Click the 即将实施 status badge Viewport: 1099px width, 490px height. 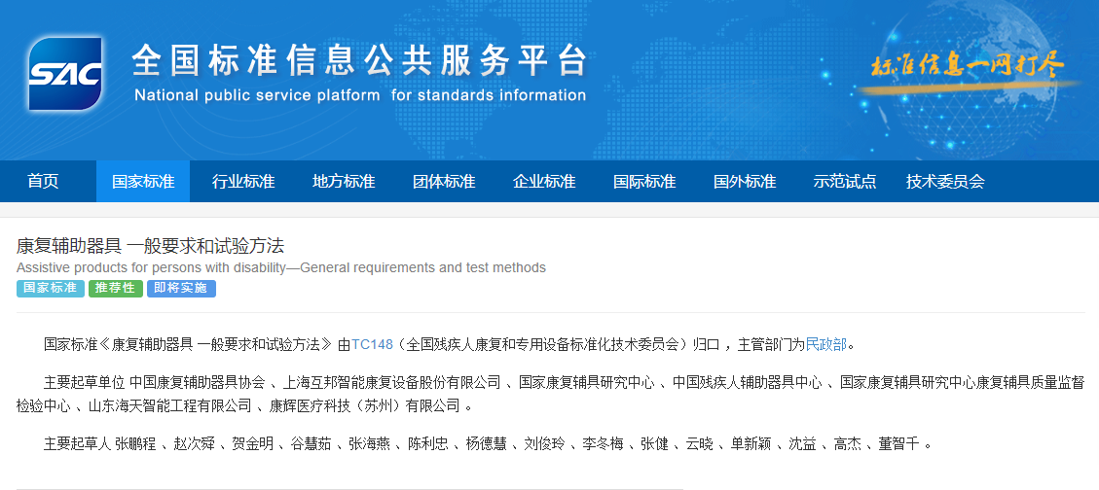pos(181,289)
